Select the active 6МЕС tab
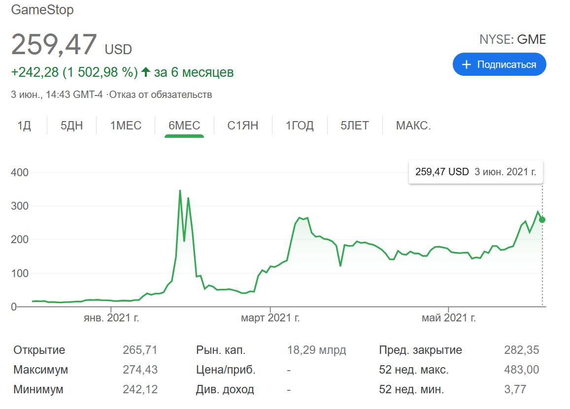This screenshot has height=409, width=570. (x=184, y=126)
